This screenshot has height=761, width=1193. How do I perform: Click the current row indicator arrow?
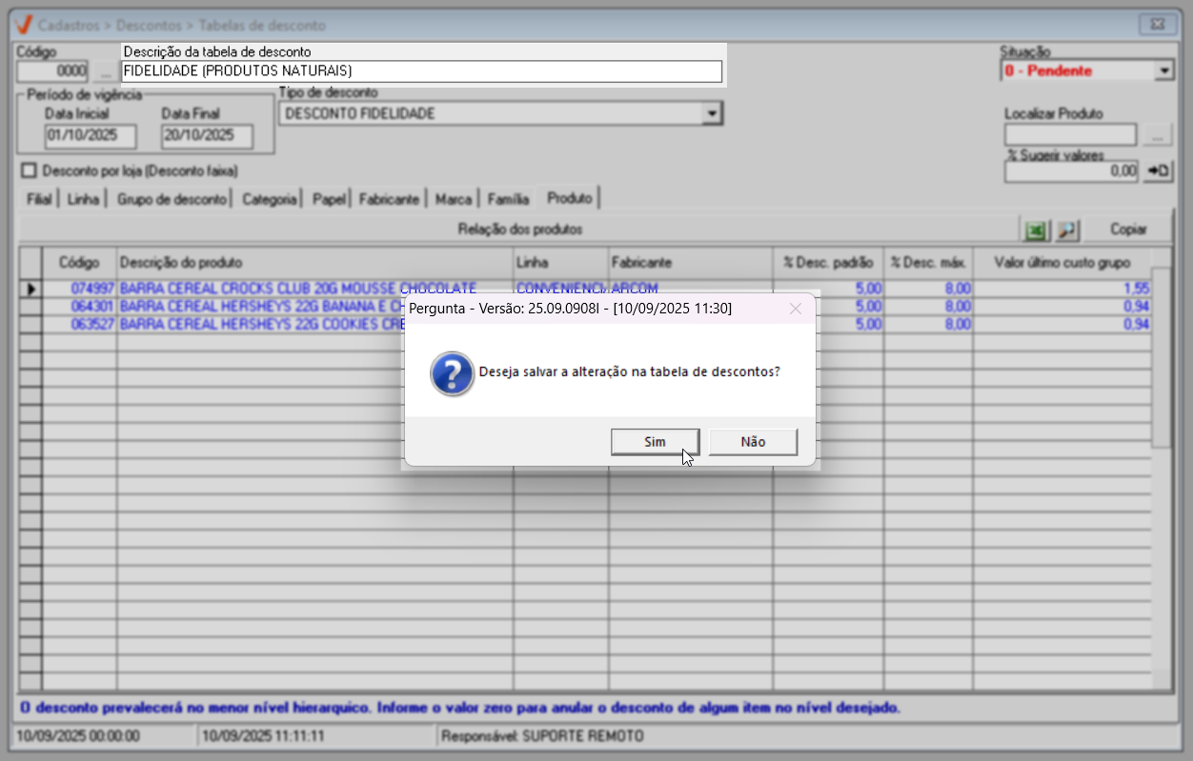[30, 289]
